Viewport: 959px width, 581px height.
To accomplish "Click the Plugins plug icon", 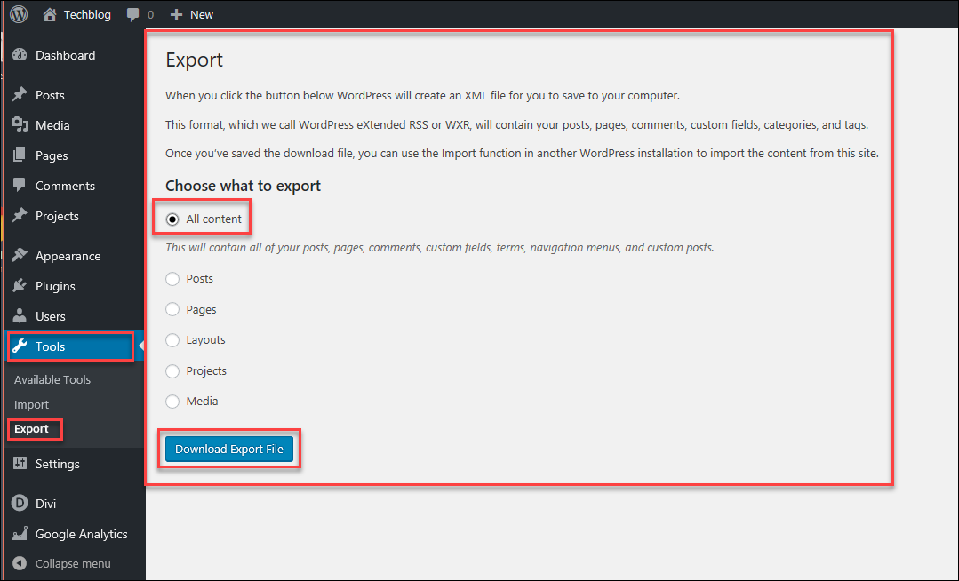I will (x=20, y=285).
